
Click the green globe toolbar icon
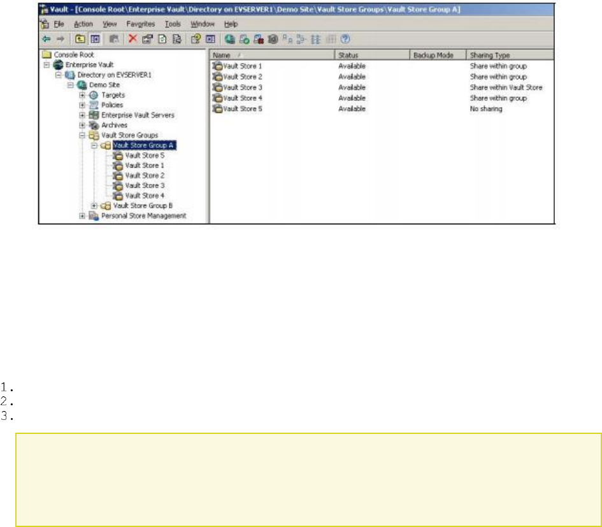[x=229, y=39]
